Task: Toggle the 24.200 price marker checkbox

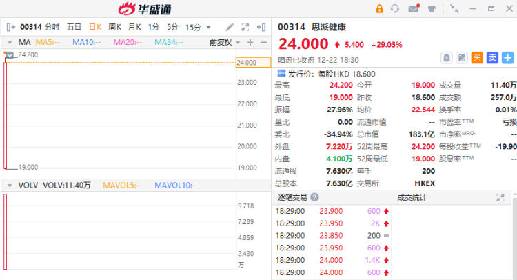Action: click(9, 54)
